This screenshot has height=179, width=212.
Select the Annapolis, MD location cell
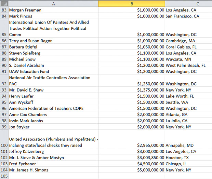coord(188,146)
